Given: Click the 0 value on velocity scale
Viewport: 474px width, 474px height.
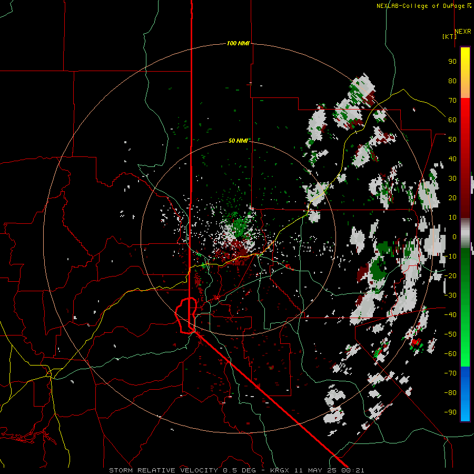Looking at the screenshot, I should click(455, 237).
